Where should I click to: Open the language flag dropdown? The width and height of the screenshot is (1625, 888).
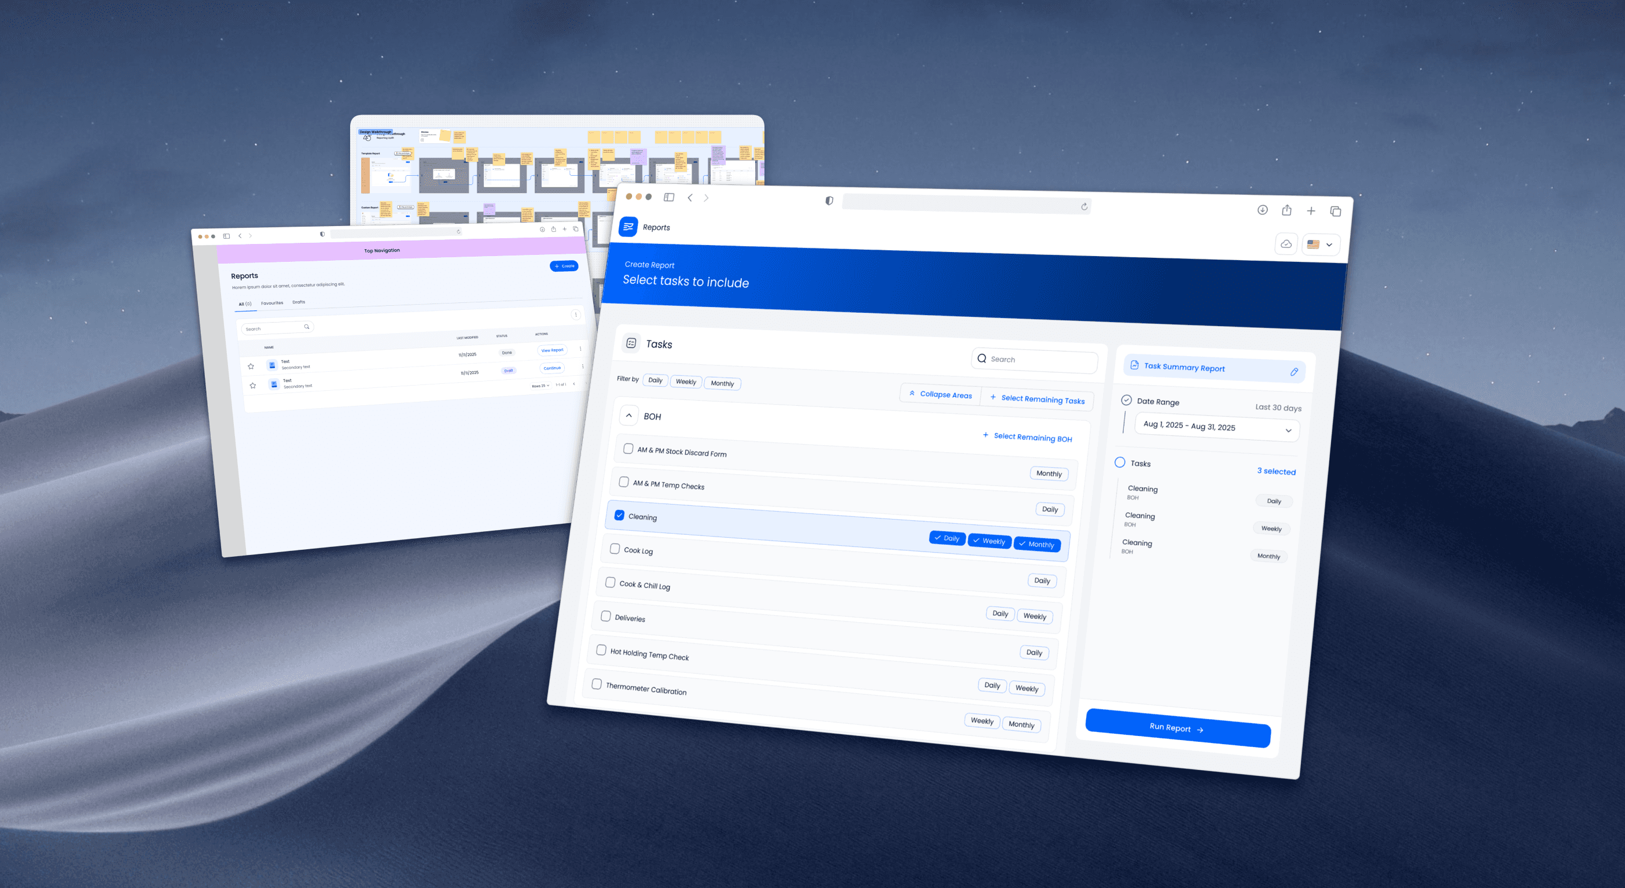pyautogui.click(x=1321, y=245)
